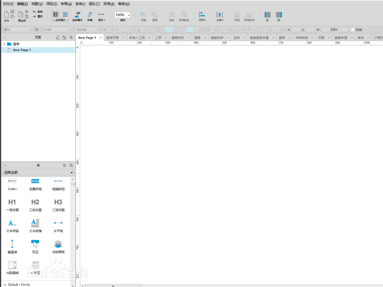Click the bring to front icon
Viewport: 383px width, 287px height.
[x=143, y=15]
